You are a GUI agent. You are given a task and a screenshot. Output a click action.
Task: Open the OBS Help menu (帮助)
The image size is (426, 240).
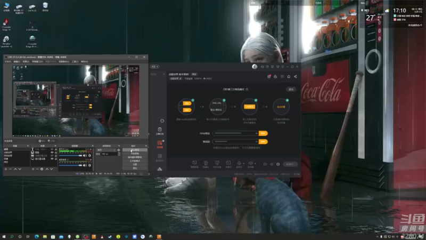pyautogui.click(x=84, y=62)
